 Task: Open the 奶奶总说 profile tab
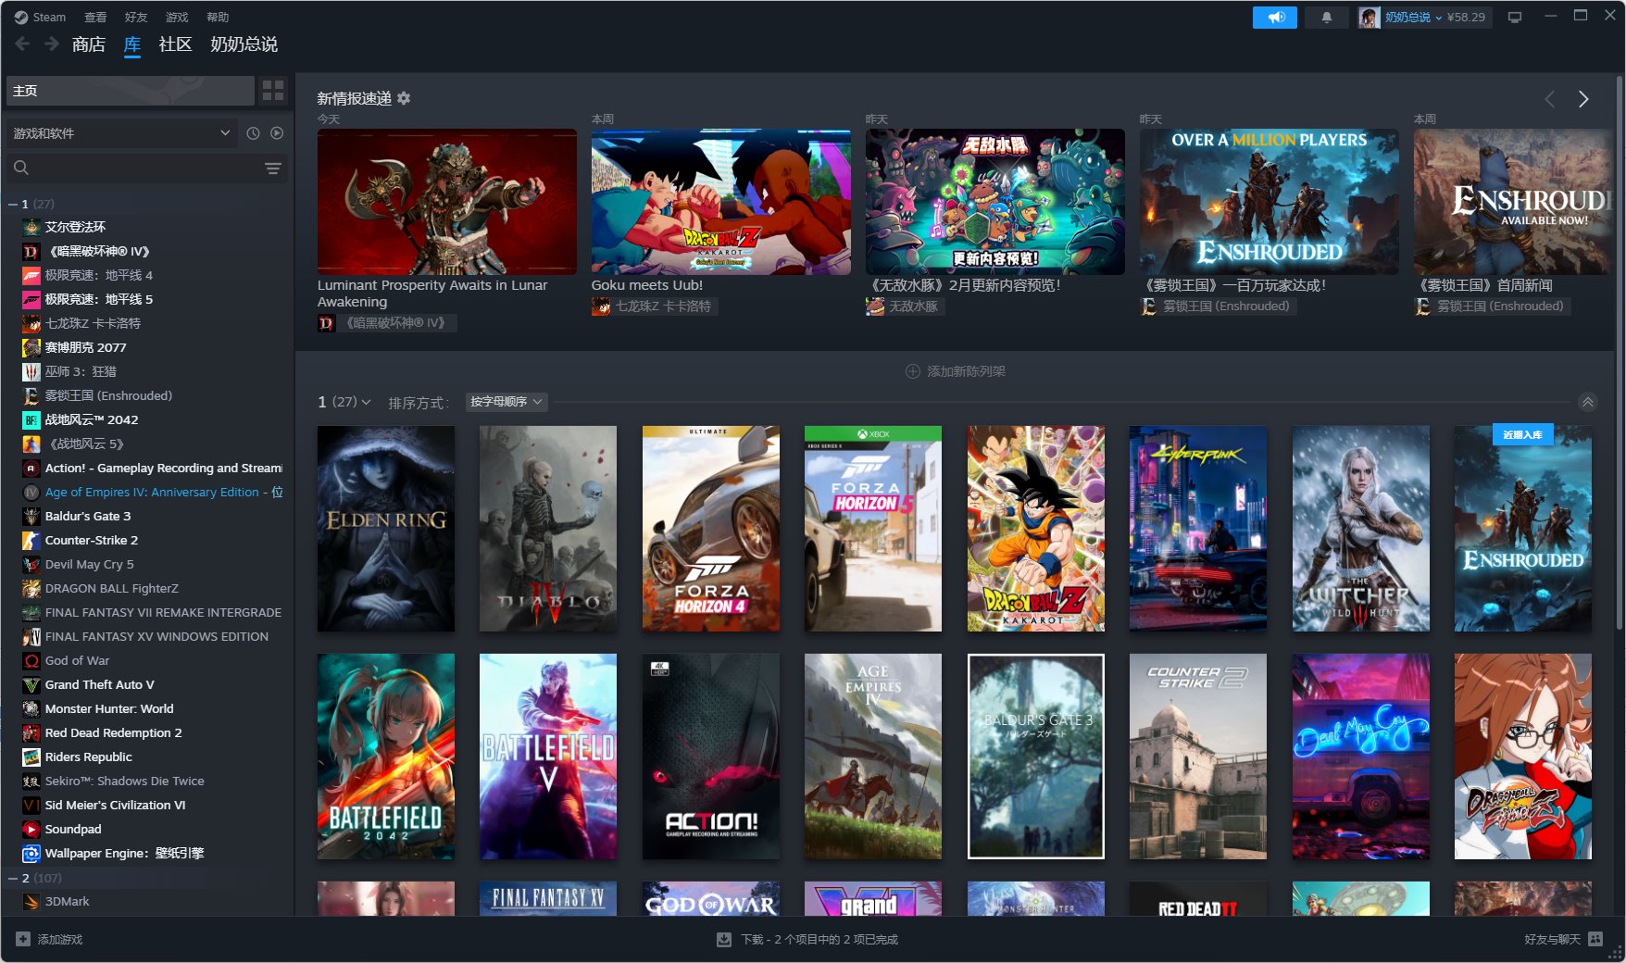pyautogui.click(x=244, y=44)
